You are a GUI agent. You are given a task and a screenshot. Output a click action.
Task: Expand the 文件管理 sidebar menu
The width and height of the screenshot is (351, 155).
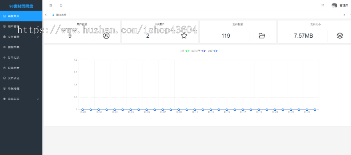pyautogui.click(x=21, y=37)
